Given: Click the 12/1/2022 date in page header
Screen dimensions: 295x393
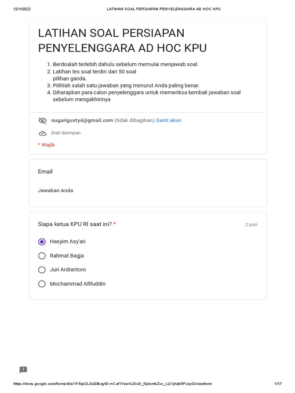Looking at the screenshot, I should point(22,9).
